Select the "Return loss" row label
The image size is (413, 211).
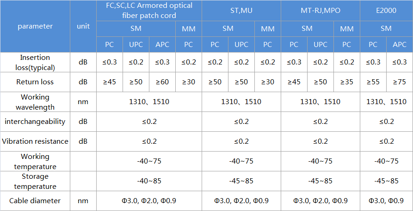point(35,82)
